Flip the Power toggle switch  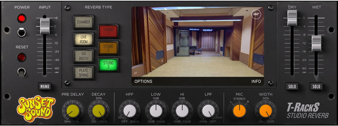pyautogui.click(x=22, y=32)
